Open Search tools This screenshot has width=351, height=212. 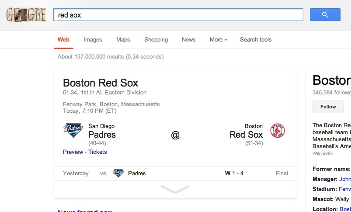[256, 40]
